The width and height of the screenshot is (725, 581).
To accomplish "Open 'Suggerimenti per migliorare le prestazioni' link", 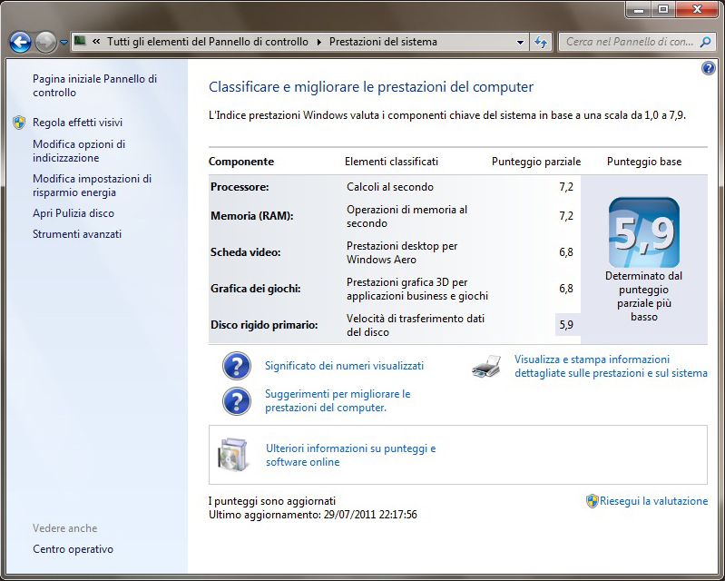I will 338,400.
